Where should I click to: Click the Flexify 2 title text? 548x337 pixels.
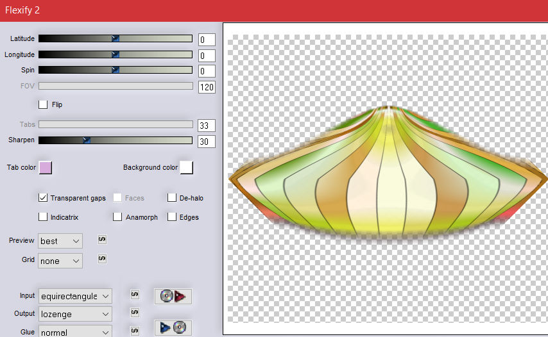(22, 10)
